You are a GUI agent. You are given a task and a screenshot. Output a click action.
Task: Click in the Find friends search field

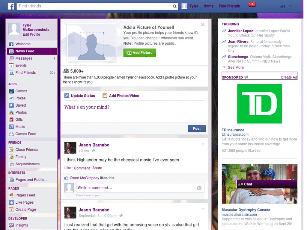click(x=95, y=6)
